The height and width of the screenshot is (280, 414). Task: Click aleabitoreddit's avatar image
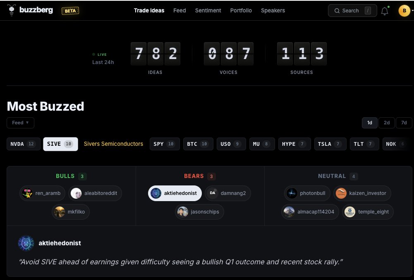[76, 193]
